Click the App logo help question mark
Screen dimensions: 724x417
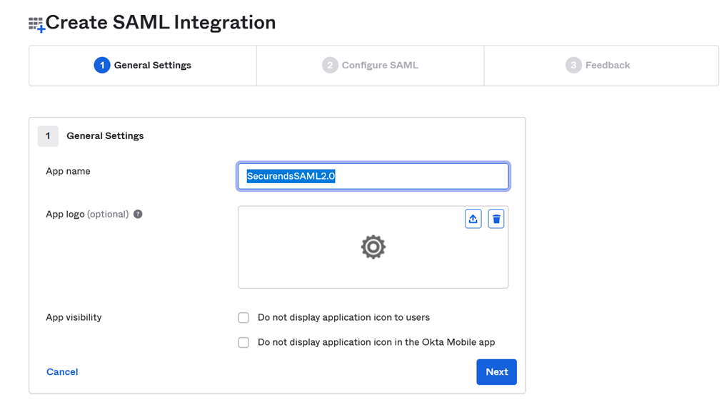138,215
